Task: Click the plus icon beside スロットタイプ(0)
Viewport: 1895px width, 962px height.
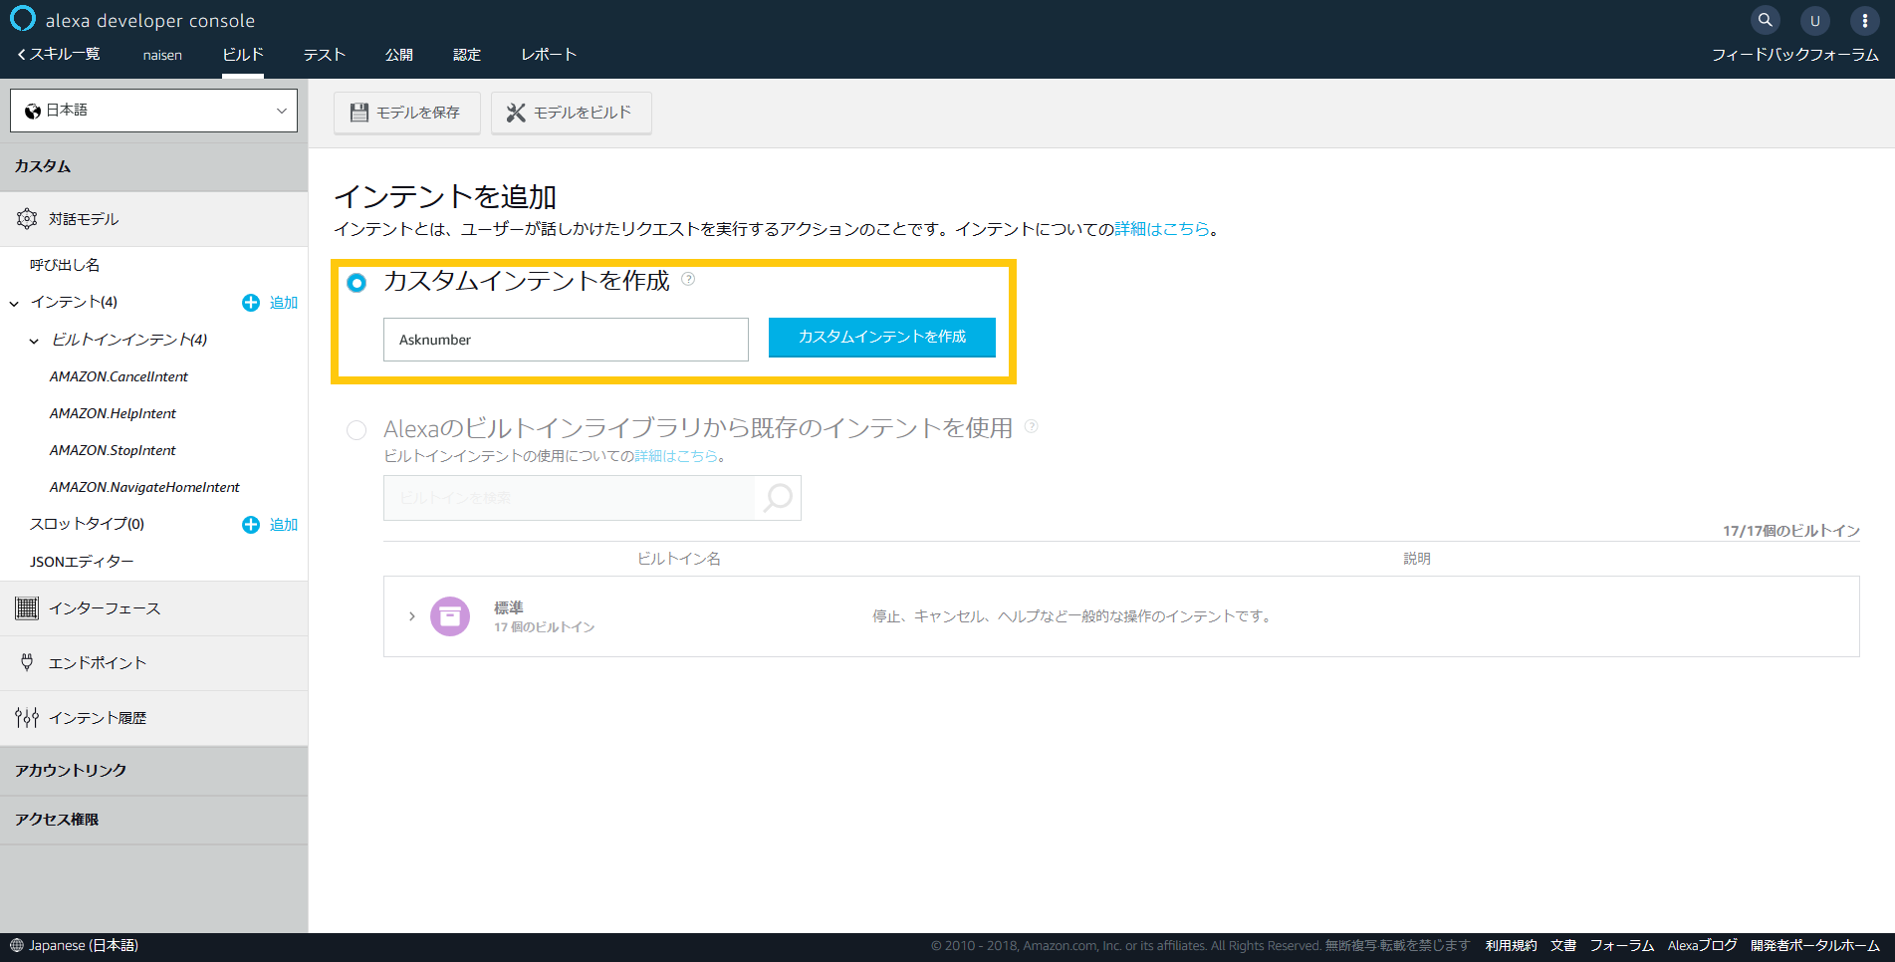Action: pos(251,525)
